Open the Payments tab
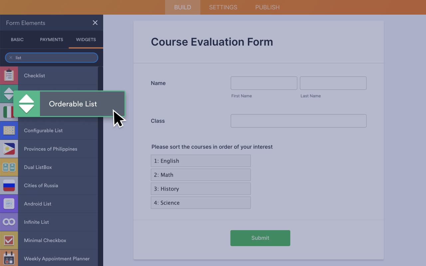This screenshot has height=266, width=426. [52, 40]
